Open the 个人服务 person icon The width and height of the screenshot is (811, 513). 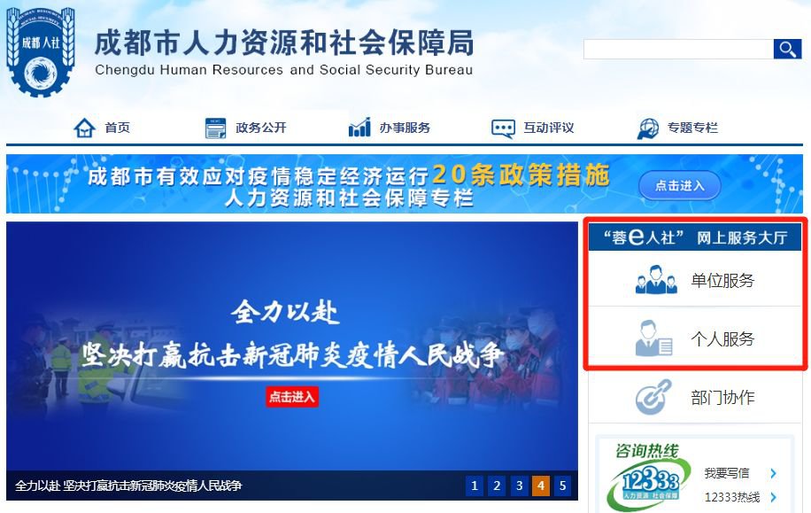tap(653, 338)
